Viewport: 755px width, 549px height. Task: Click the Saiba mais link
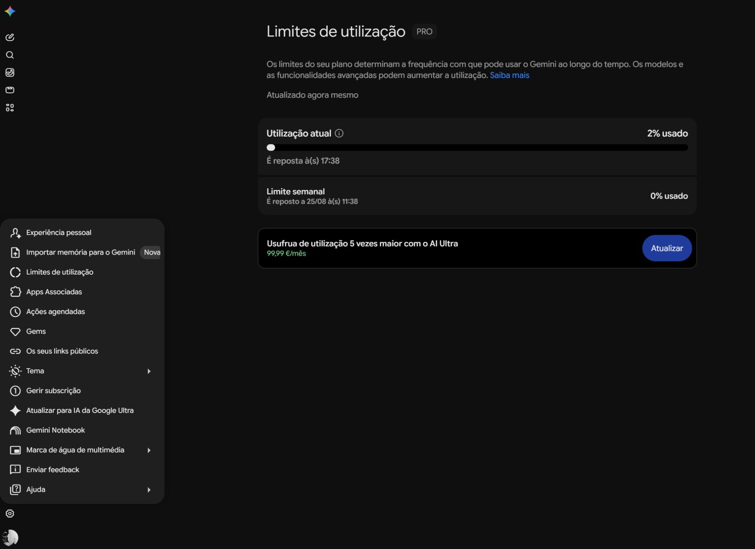coord(509,75)
